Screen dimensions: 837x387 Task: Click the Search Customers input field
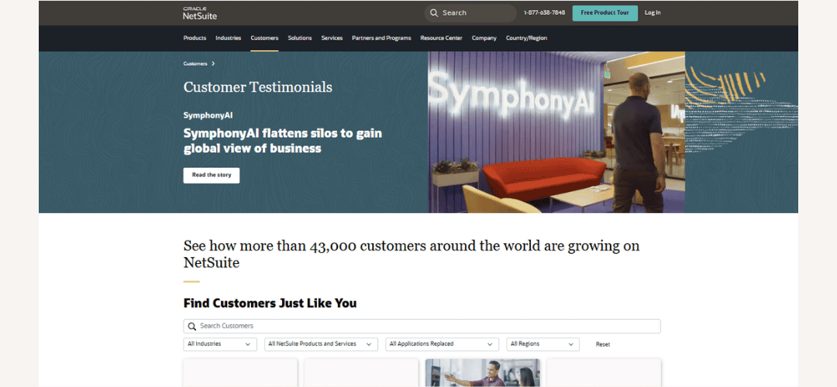pyautogui.click(x=422, y=326)
